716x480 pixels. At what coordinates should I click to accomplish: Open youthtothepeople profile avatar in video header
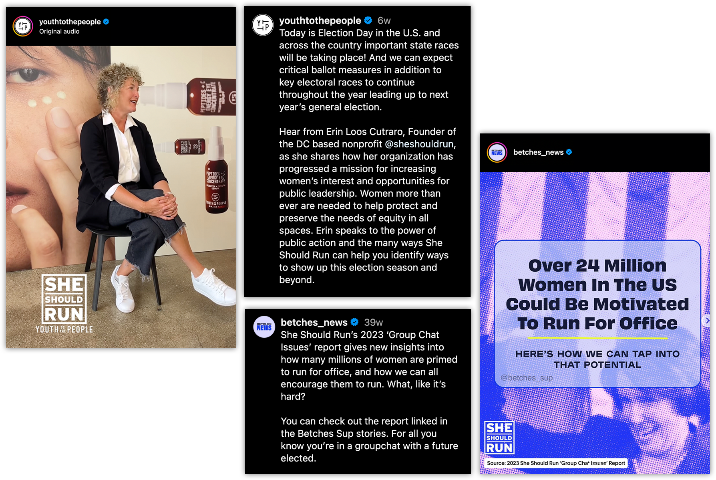23,26
